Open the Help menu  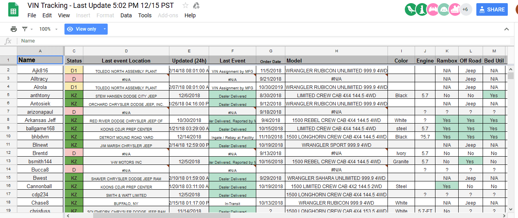coord(190,15)
